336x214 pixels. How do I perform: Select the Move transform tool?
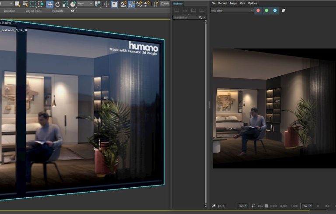coord(50,4)
